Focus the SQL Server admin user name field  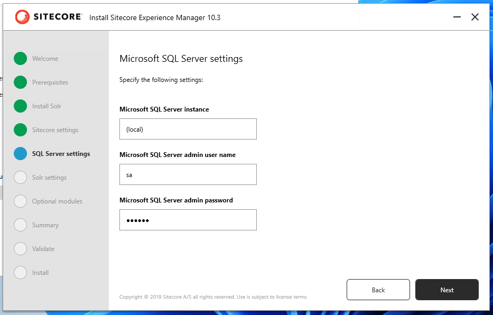point(188,174)
